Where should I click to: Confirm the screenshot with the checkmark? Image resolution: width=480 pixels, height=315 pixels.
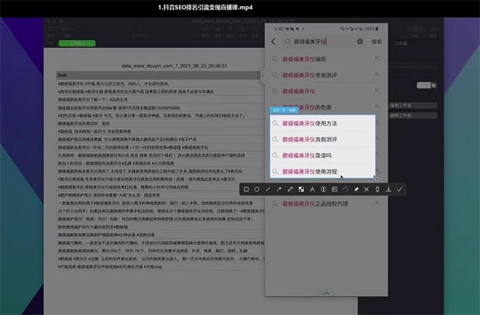(400, 189)
